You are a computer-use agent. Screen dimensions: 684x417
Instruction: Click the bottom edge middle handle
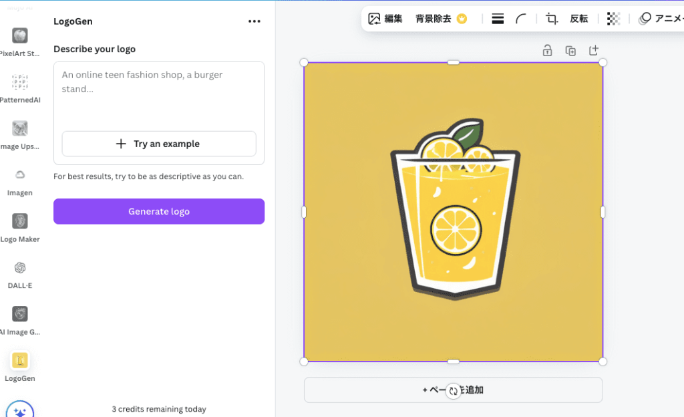[454, 361]
